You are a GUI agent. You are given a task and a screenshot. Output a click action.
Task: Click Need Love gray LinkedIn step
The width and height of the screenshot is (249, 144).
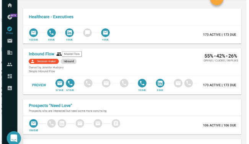[x=62, y=123]
